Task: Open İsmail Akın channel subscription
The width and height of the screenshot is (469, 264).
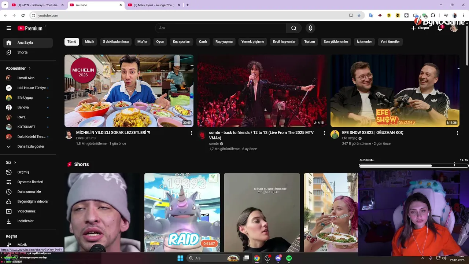Action: point(28,78)
